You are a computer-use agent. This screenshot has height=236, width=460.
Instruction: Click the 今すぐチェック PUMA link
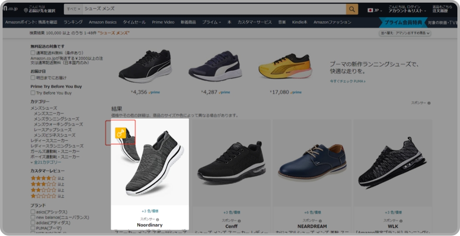pos(348,81)
